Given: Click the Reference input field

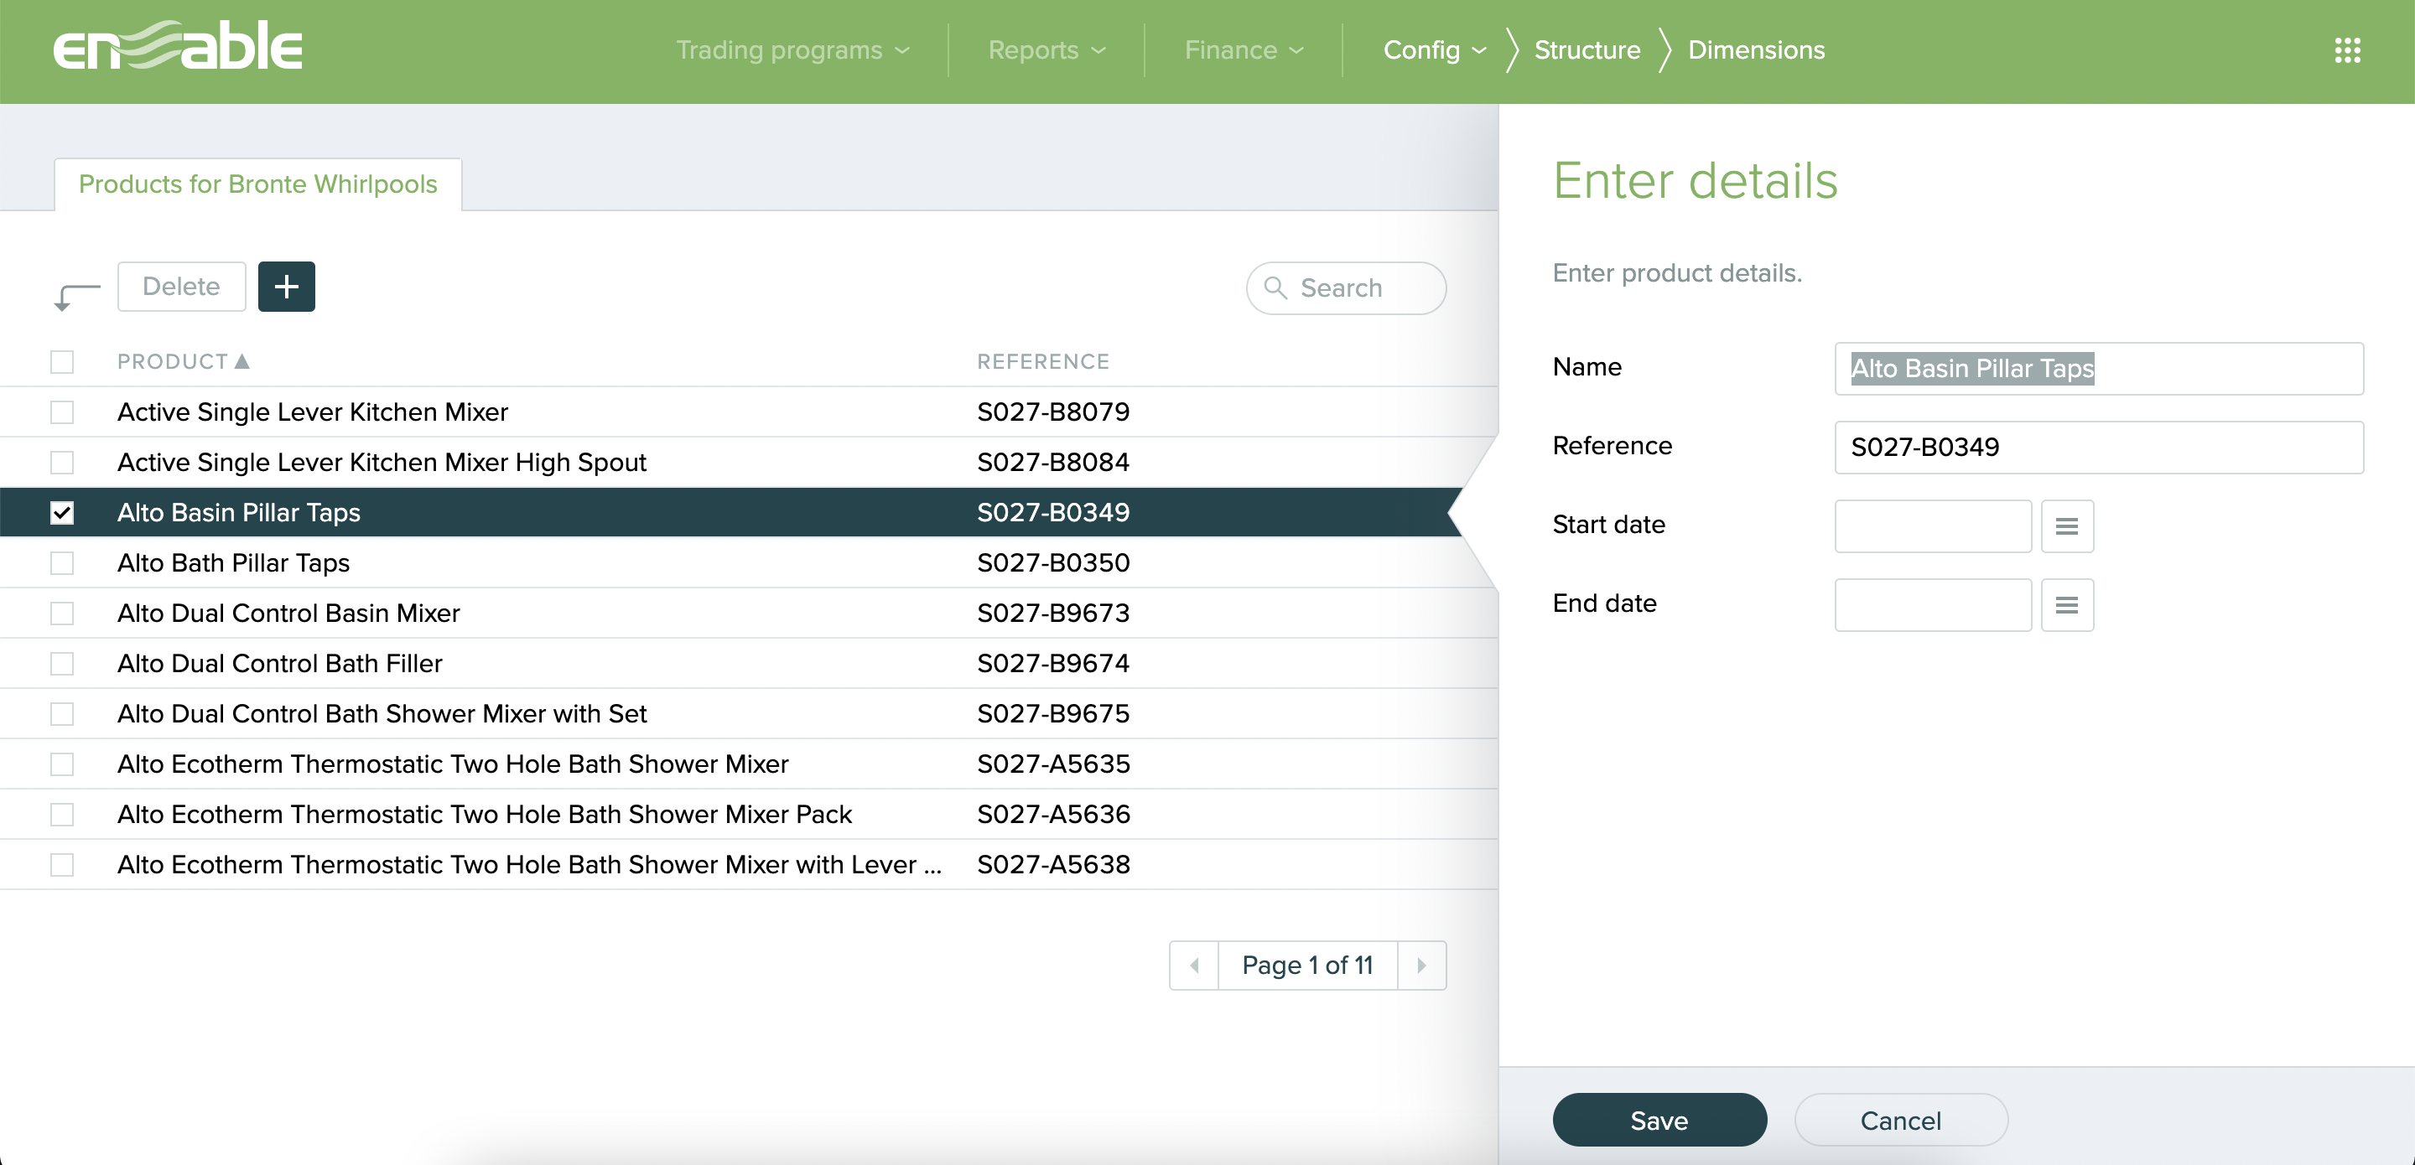Looking at the screenshot, I should [2098, 447].
